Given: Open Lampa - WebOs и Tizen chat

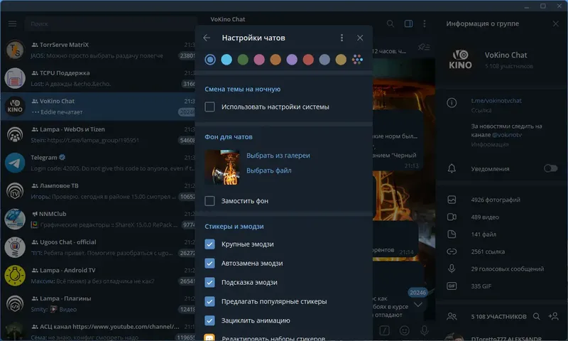Looking at the screenshot, I should [x=98, y=135].
